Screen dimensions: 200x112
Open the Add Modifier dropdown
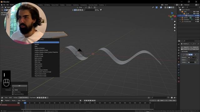point(190,52)
